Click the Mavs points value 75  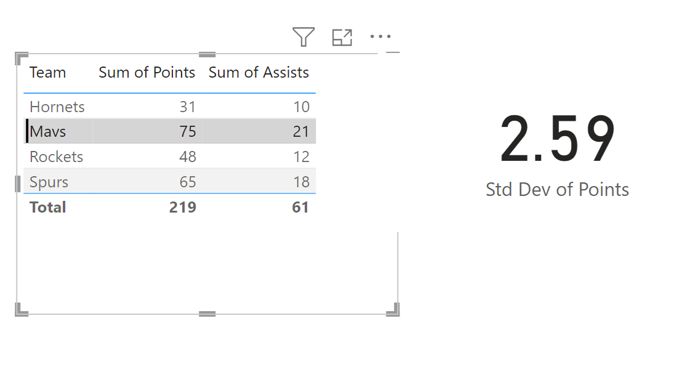tap(188, 131)
